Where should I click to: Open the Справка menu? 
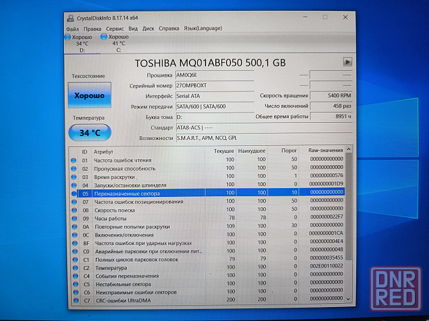169,28
